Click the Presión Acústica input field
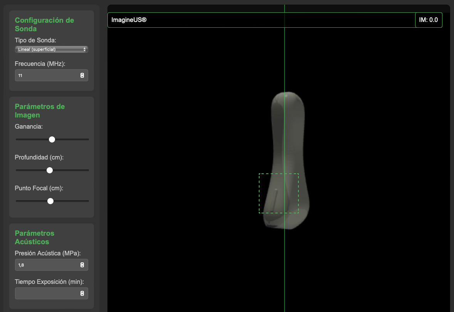Image resolution: width=454 pixels, height=312 pixels. 47,265
